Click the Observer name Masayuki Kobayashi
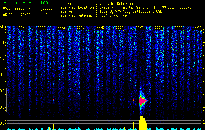Screen dimensions: 205x130 tap(117, 4)
